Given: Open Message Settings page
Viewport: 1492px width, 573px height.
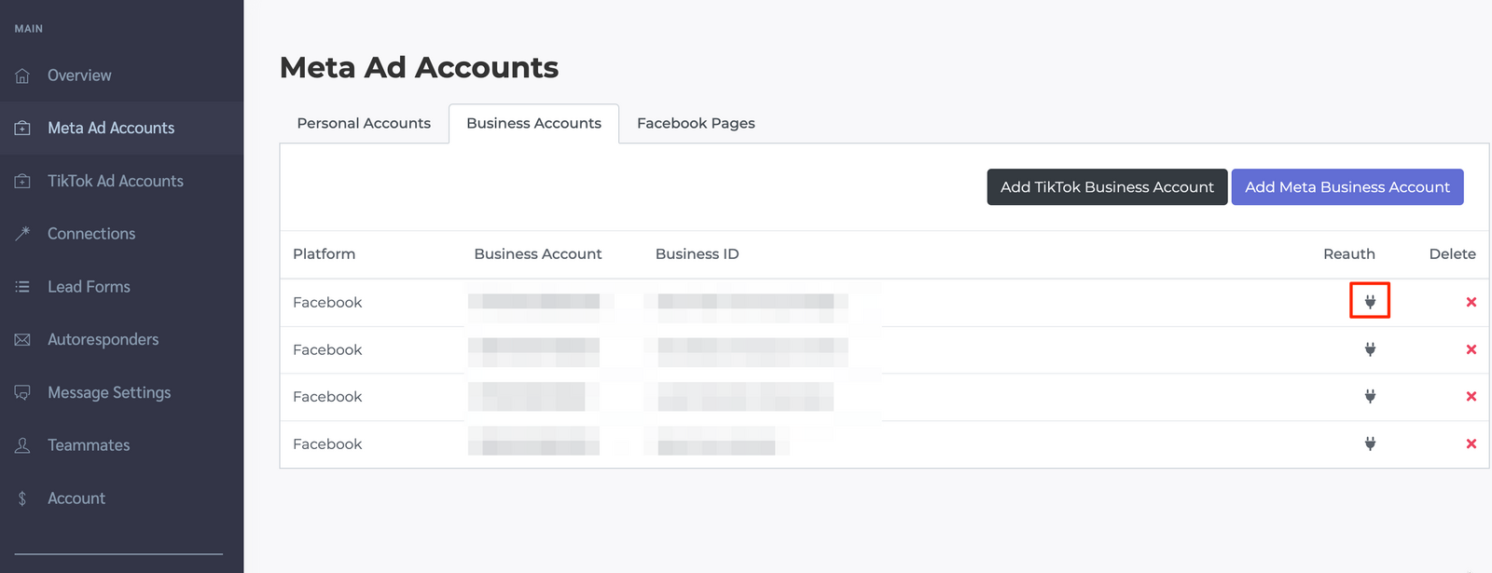Looking at the screenshot, I should pyautogui.click(x=109, y=392).
